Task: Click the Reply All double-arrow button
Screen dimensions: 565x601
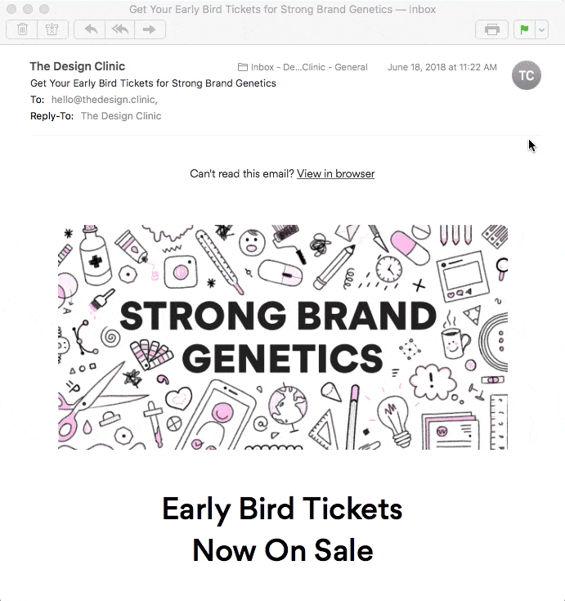Action: click(x=119, y=29)
